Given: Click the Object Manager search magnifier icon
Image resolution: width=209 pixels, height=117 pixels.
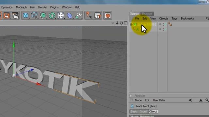Looking at the screenshot, I should (207, 19).
